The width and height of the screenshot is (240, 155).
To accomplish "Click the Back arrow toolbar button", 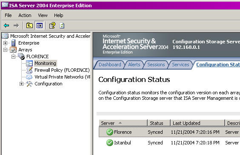I will pyautogui.click(x=6, y=25).
